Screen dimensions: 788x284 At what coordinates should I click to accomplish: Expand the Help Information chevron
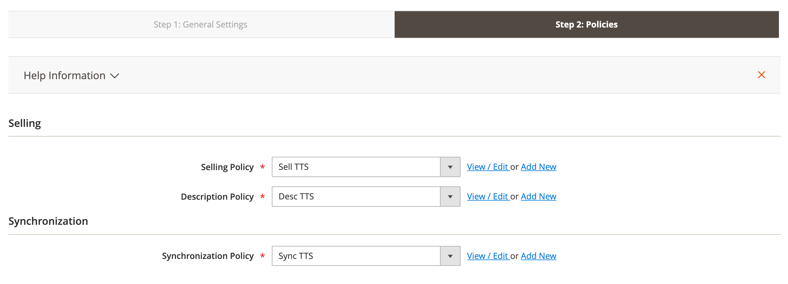click(x=115, y=76)
